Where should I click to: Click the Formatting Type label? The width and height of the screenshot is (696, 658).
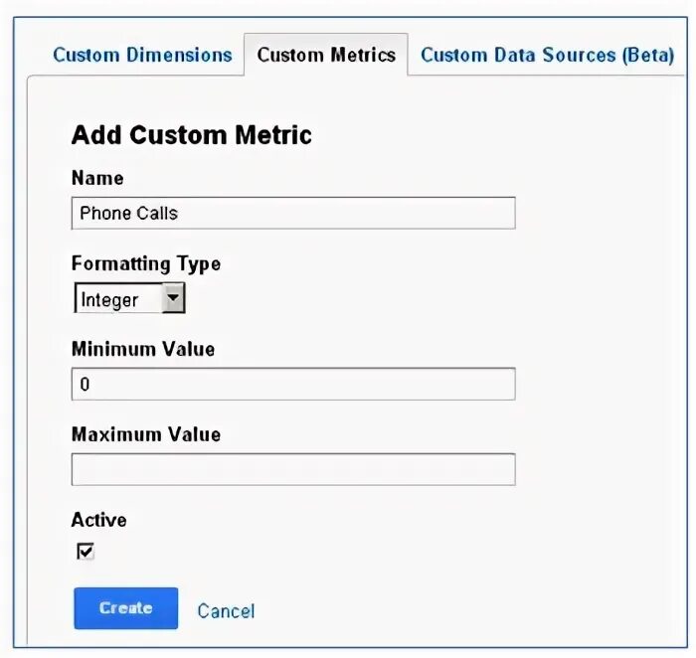(146, 263)
